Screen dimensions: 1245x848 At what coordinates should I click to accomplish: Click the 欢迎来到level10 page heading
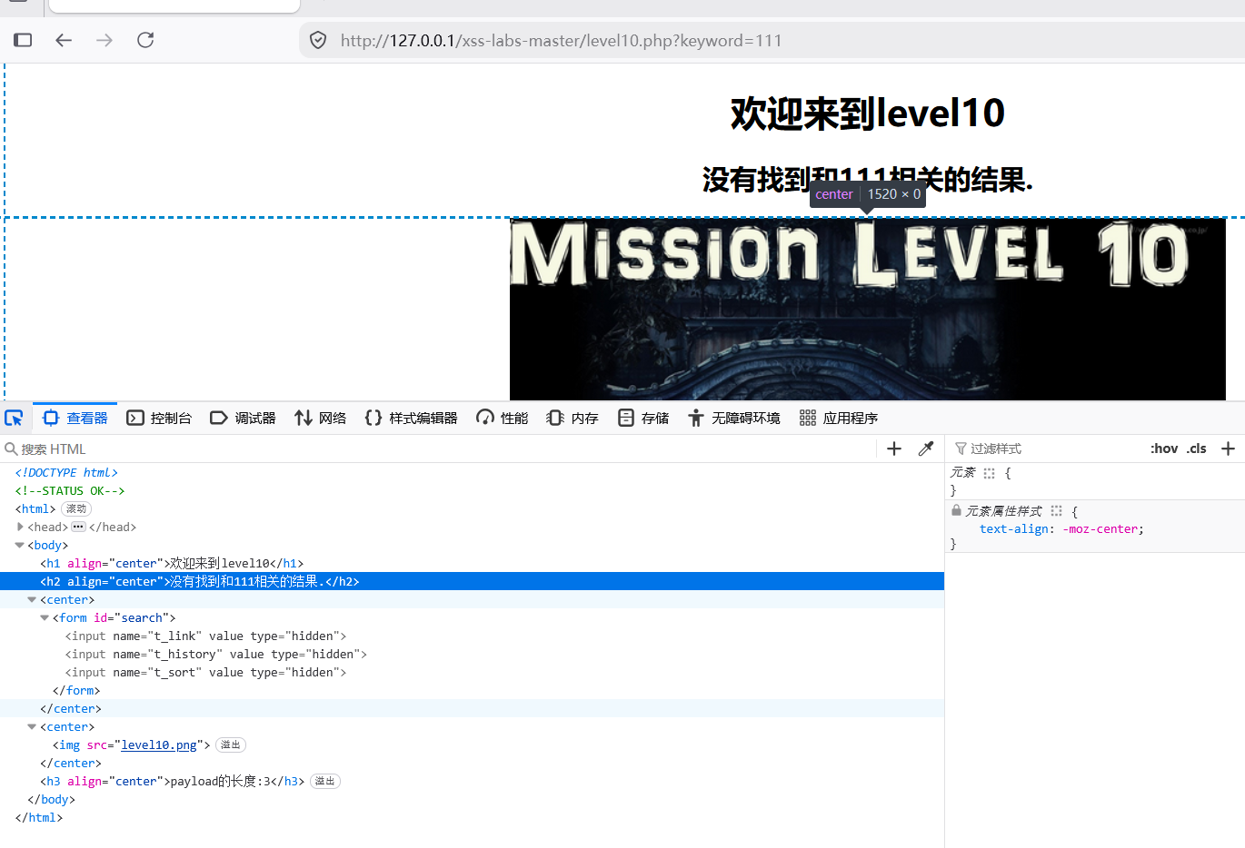[868, 113]
